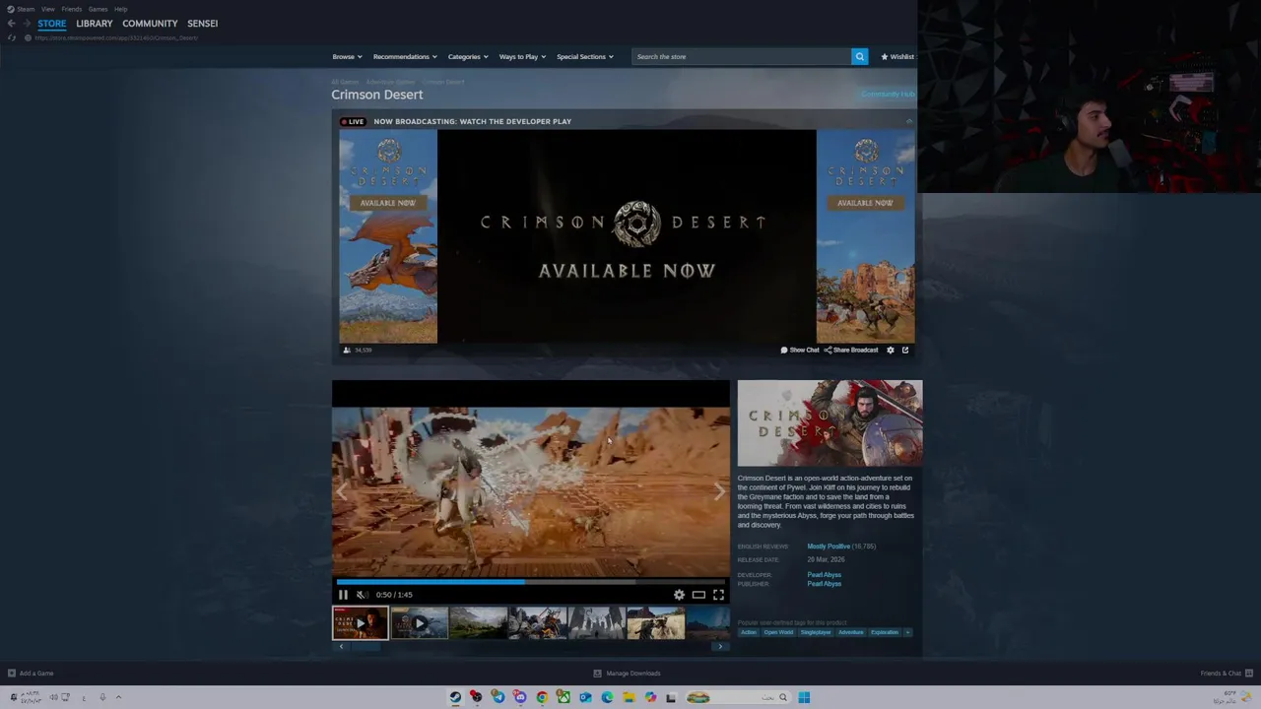This screenshot has height=709, width=1261.
Task: Seek along the trailer progress bar
Action: point(531,582)
